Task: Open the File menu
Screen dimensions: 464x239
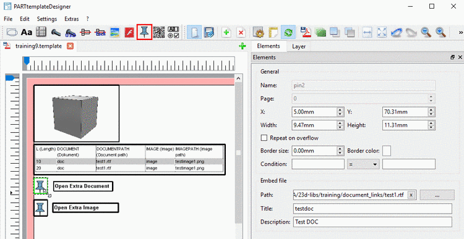Action: 8,19
